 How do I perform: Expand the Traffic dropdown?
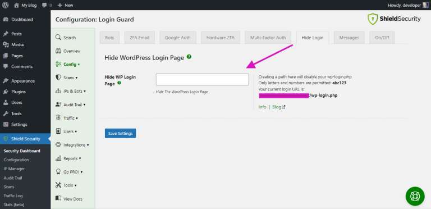click(x=70, y=118)
